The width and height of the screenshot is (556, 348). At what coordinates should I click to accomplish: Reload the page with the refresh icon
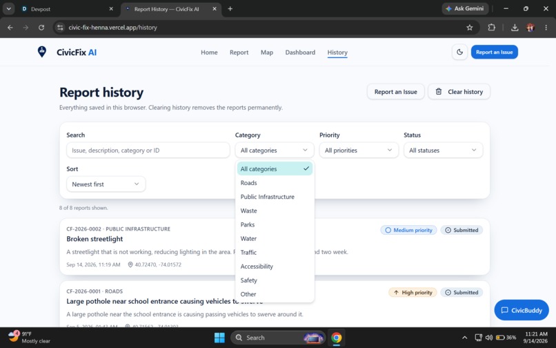(x=41, y=28)
